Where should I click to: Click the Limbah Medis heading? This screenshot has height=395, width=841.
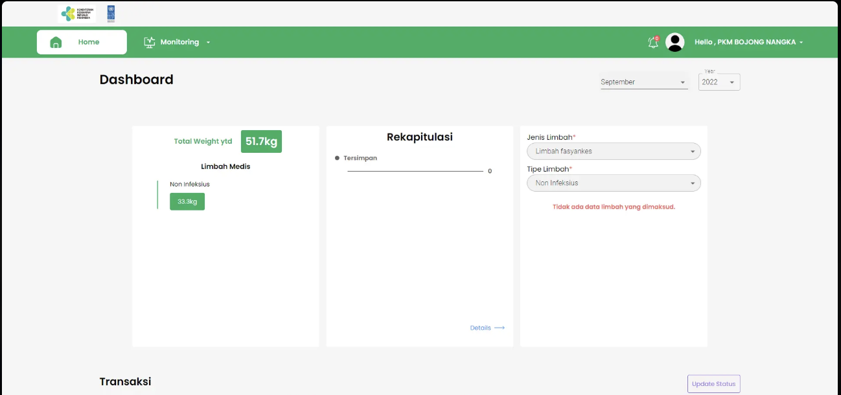click(x=225, y=166)
